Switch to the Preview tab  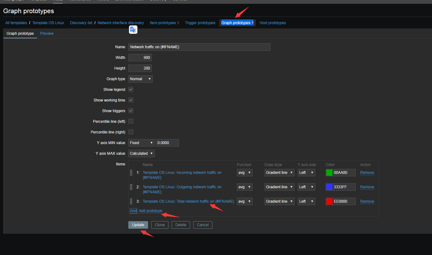click(x=46, y=34)
